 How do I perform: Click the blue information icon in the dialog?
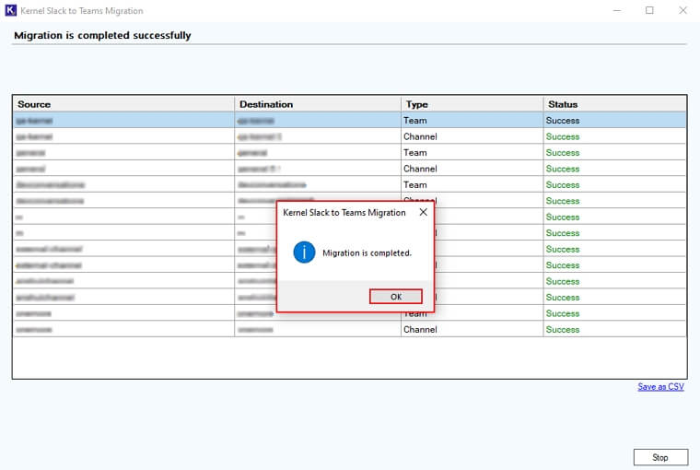(304, 253)
